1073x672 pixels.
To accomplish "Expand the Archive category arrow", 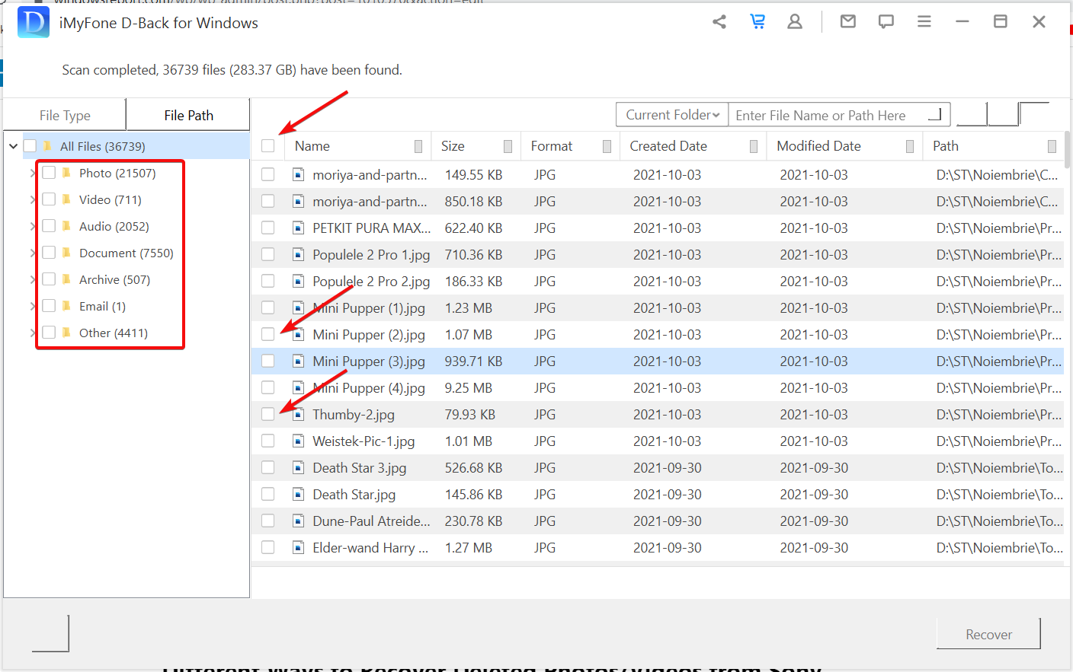I will pyautogui.click(x=33, y=279).
